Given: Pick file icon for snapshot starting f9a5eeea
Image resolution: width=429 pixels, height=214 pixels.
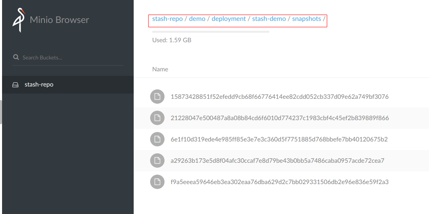Looking at the screenshot, I should (157, 182).
